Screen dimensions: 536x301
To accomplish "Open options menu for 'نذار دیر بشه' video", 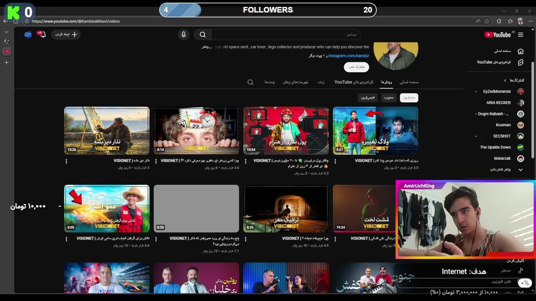I will coord(66,161).
